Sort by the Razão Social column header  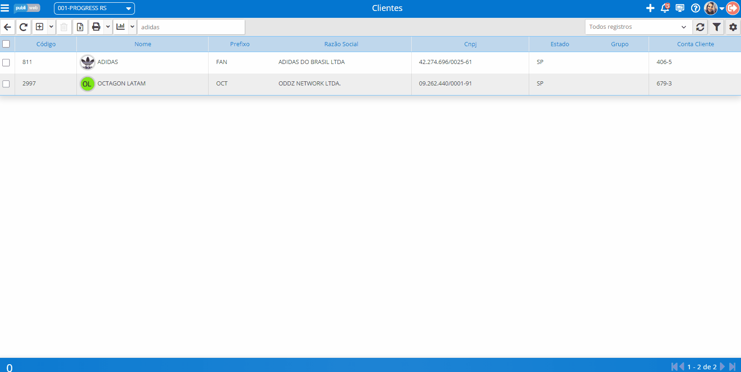point(341,44)
